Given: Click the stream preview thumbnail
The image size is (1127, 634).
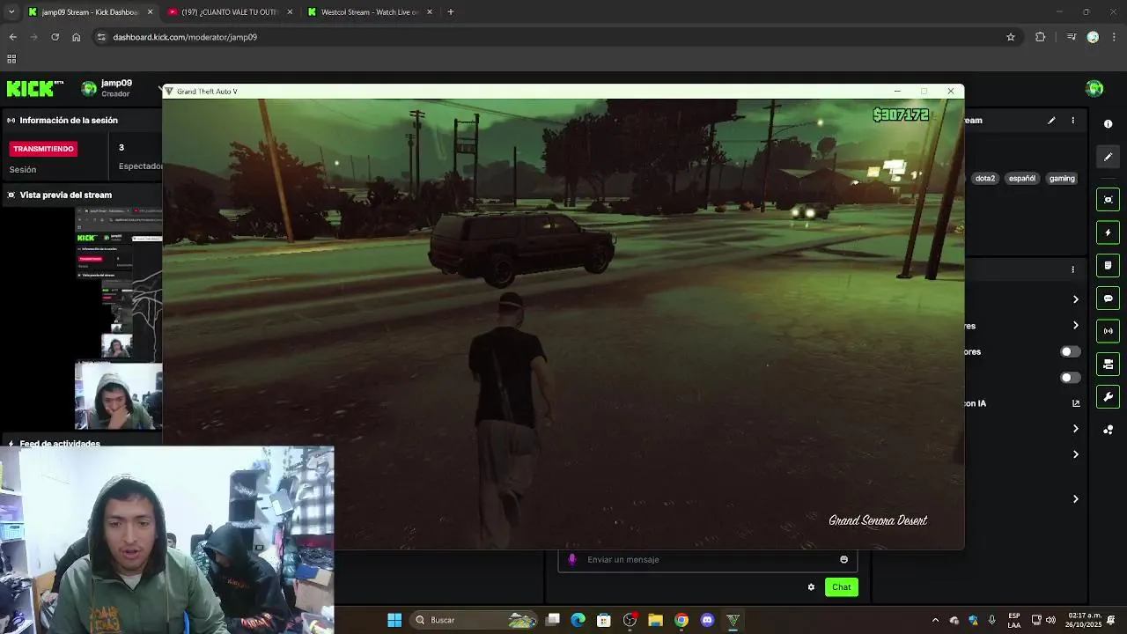Looking at the screenshot, I should [118, 318].
